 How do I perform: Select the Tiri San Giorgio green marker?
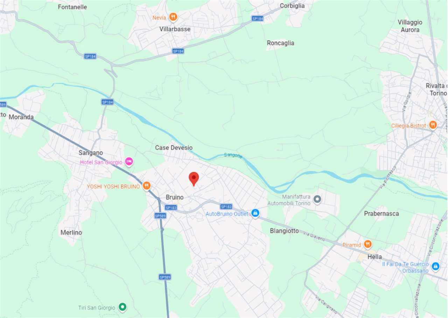click(122, 307)
